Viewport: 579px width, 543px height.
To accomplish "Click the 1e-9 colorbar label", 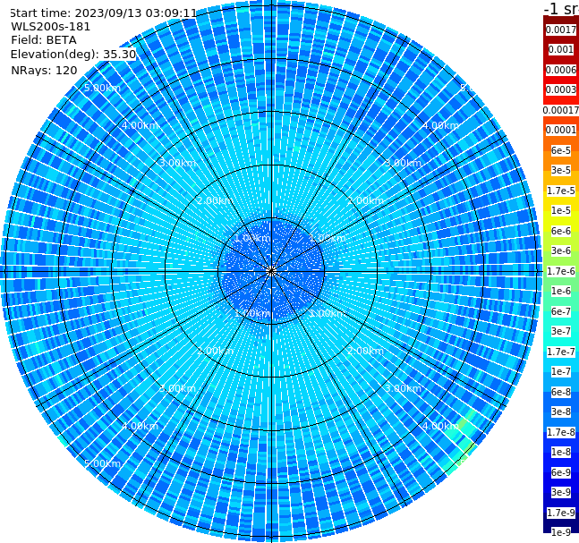I will pyautogui.click(x=561, y=532).
